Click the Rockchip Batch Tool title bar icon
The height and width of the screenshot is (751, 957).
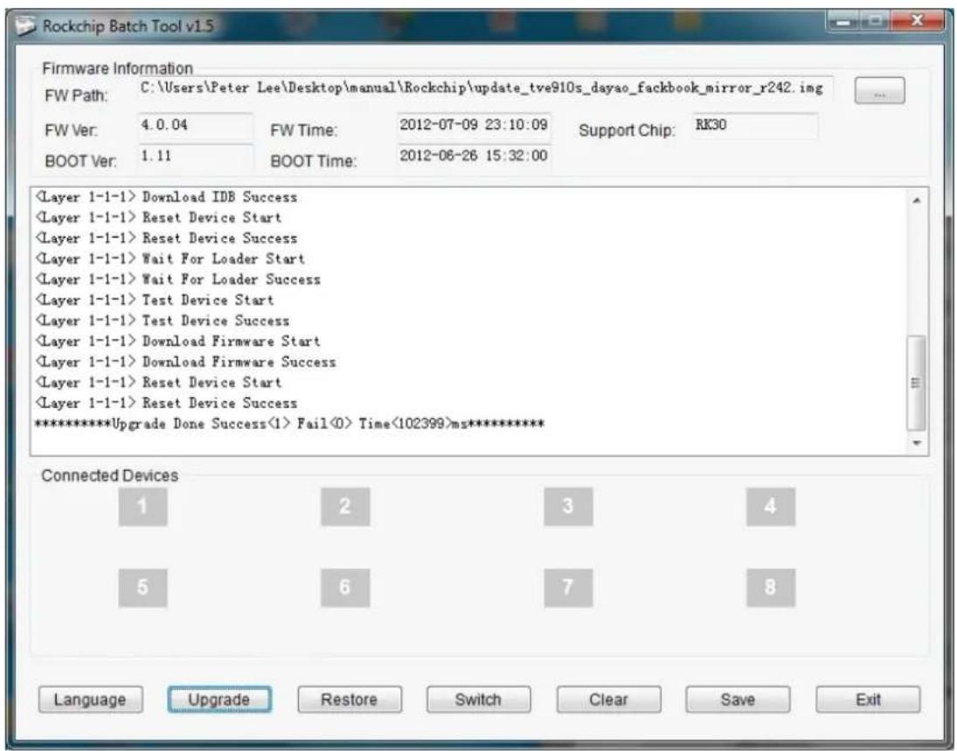[25, 26]
